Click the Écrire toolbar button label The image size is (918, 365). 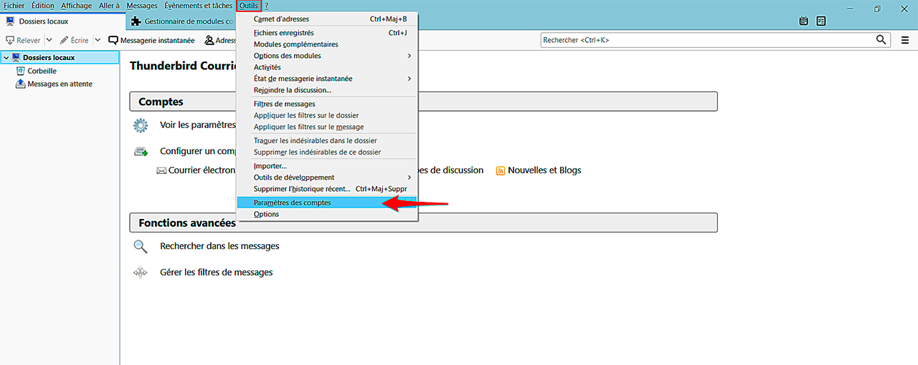point(80,41)
